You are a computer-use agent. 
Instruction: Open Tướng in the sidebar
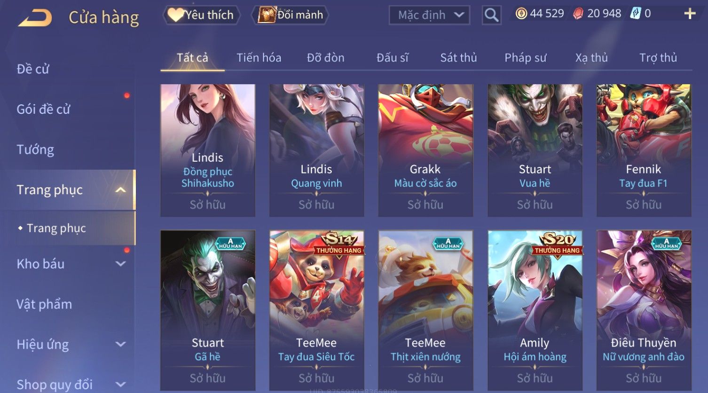pyautogui.click(x=35, y=150)
